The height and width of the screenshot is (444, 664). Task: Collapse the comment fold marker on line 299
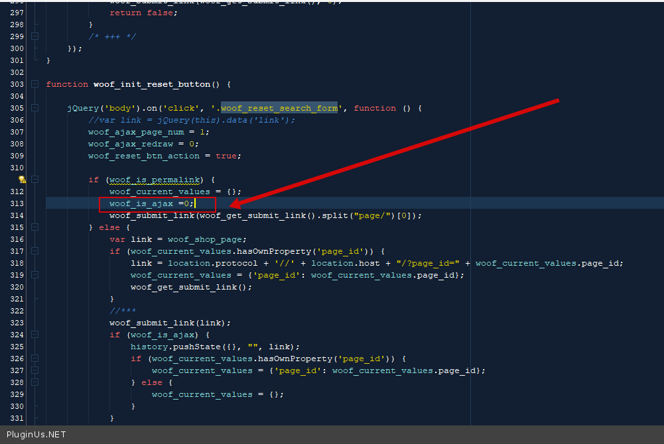tap(35, 36)
